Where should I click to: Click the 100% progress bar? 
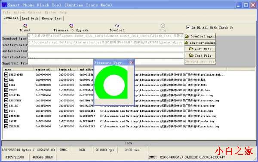tap(129, 143)
